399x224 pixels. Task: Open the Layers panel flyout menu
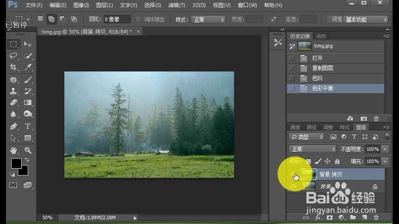pyautogui.click(x=386, y=127)
